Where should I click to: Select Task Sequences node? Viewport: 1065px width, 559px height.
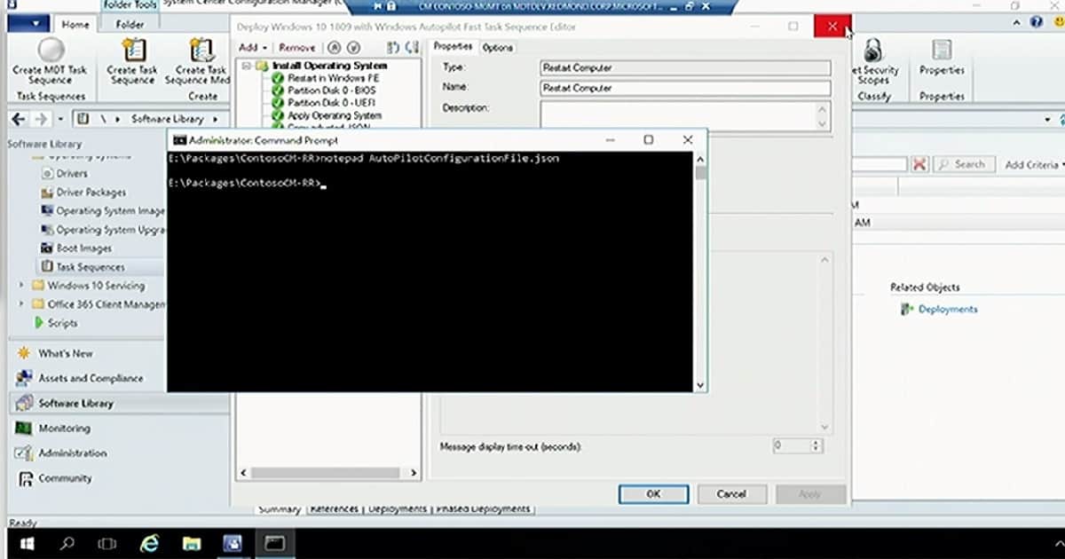pos(83,267)
